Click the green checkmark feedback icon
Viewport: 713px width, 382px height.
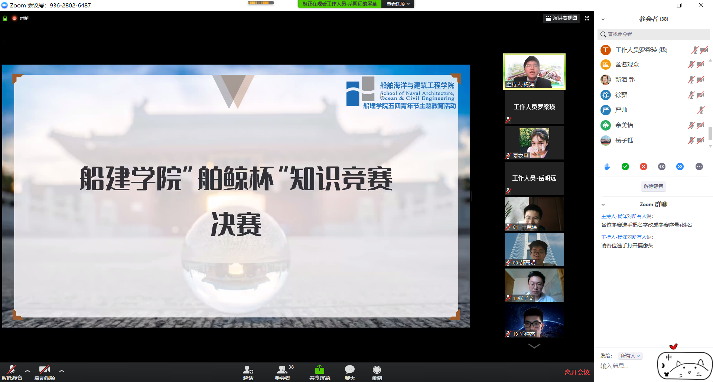pyautogui.click(x=625, y=167)
